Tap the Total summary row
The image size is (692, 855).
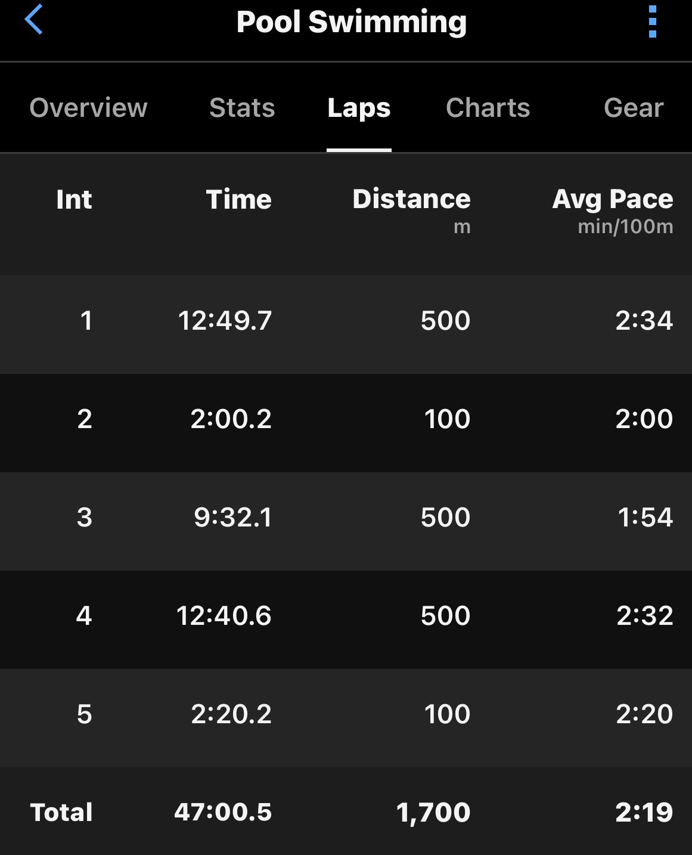click(x=346, y=812)
